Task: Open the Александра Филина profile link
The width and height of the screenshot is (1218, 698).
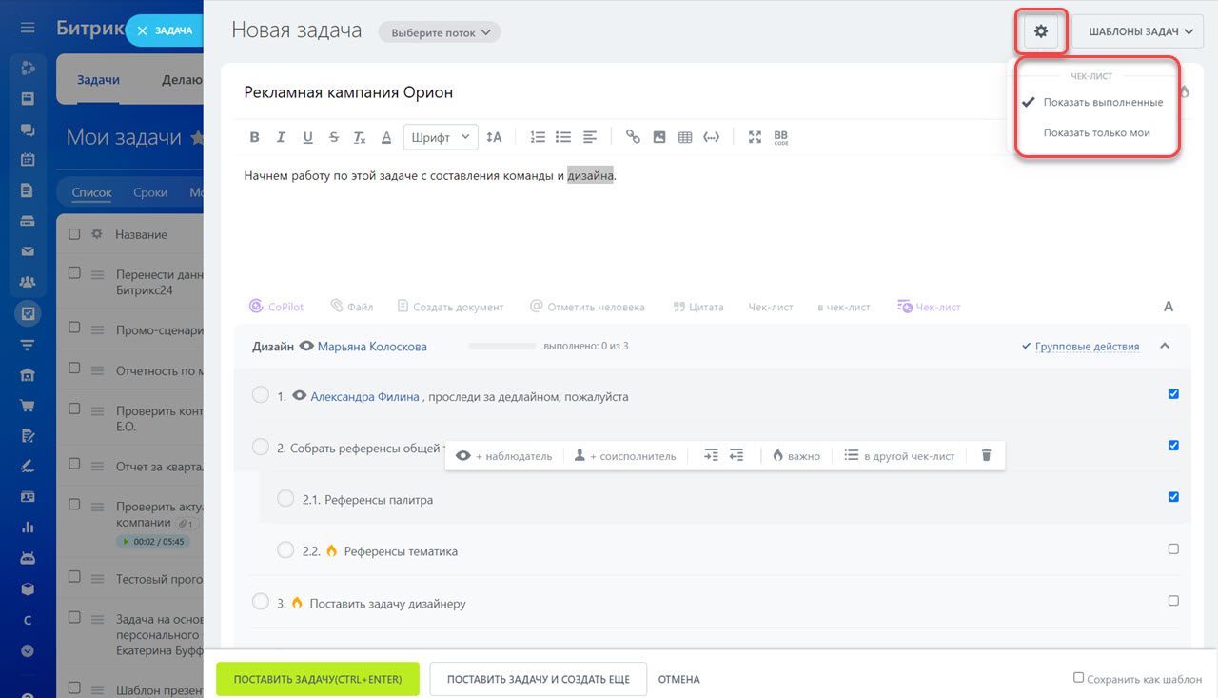Action: pos(364,396)
